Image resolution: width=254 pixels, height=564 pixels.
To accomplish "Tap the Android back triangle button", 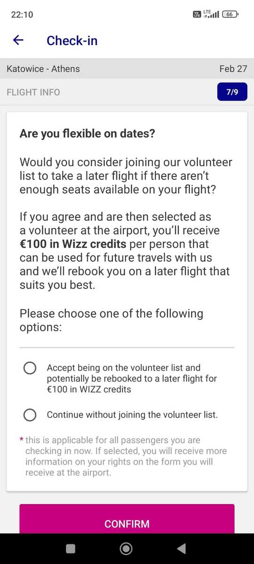I will click(x=181, y=548).
